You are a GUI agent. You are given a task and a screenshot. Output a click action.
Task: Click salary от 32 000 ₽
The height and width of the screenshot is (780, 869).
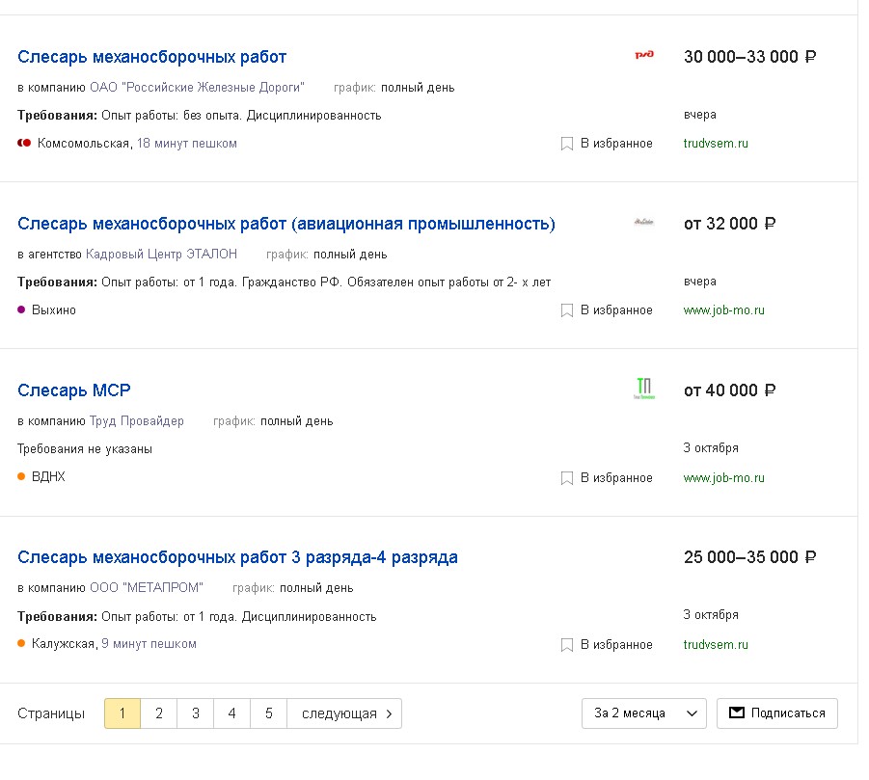[729, 224]
